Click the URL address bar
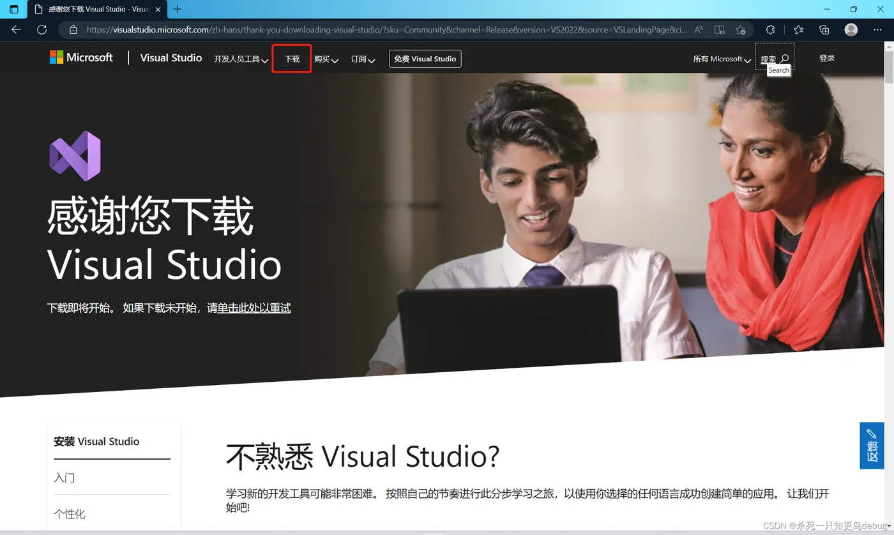This screenshot has width=894, height=535. 387,29
